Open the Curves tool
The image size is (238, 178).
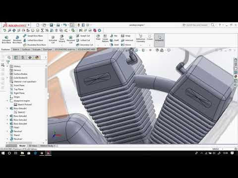150,37
